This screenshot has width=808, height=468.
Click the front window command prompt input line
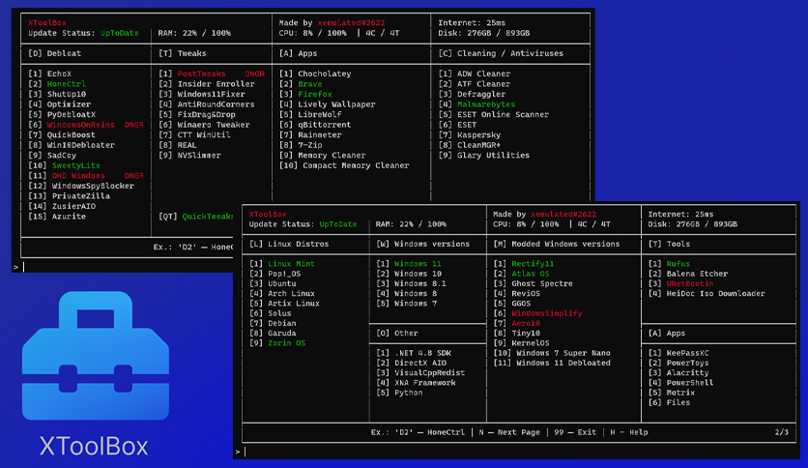pos(515,452)
